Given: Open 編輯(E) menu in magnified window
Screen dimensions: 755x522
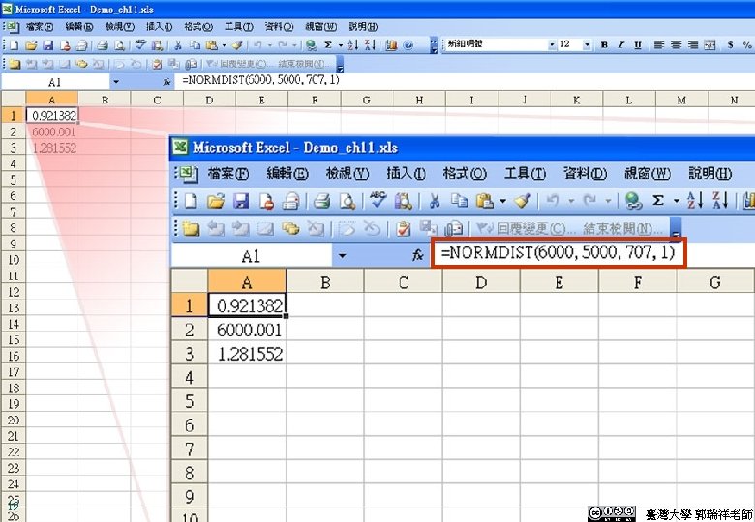Looking at the screenshot, I should pos(287,174).
